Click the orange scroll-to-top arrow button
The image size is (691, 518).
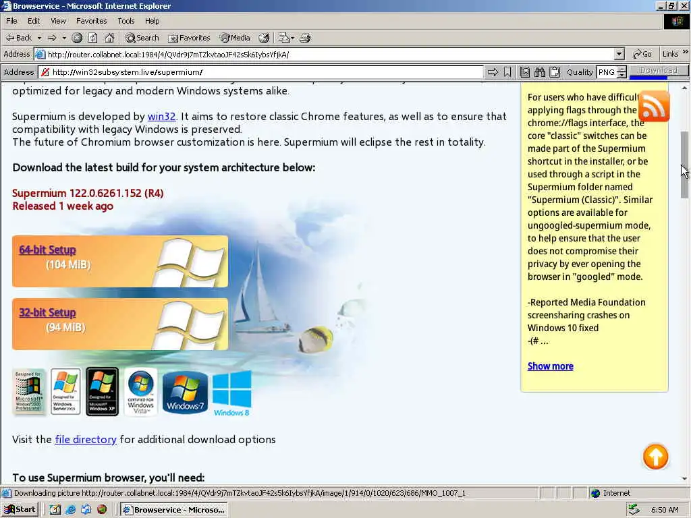pos(655,457)
